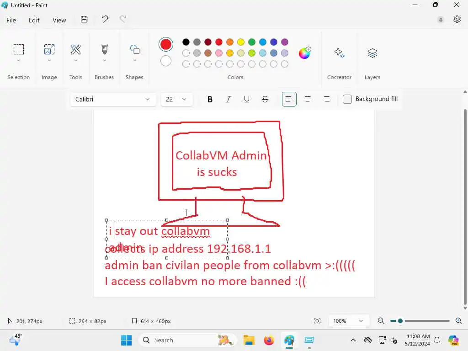
Task: Toggle Underline text formatting
Action: [x=246, y=99]
